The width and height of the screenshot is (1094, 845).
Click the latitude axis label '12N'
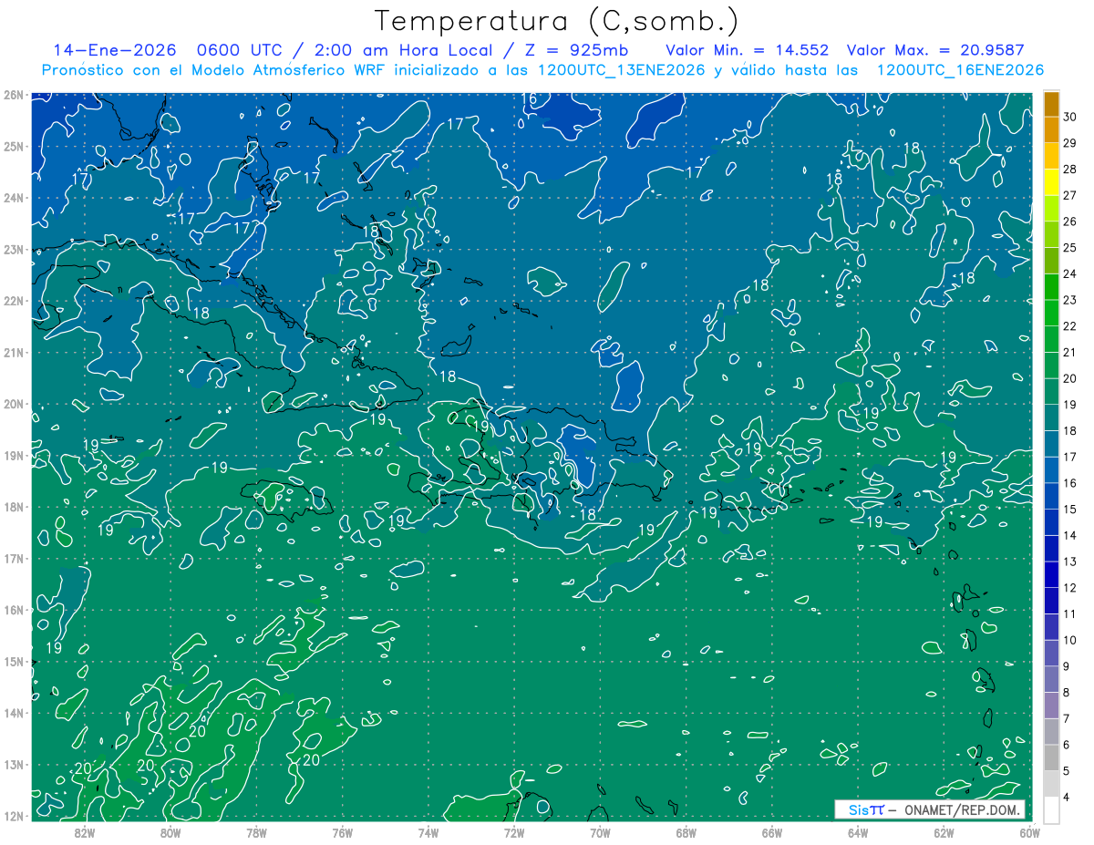pos(14,816)
